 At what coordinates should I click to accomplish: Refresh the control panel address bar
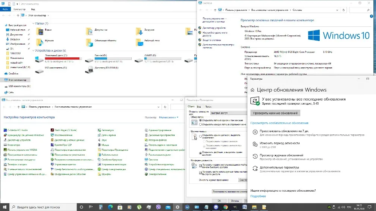pos(165,107)
